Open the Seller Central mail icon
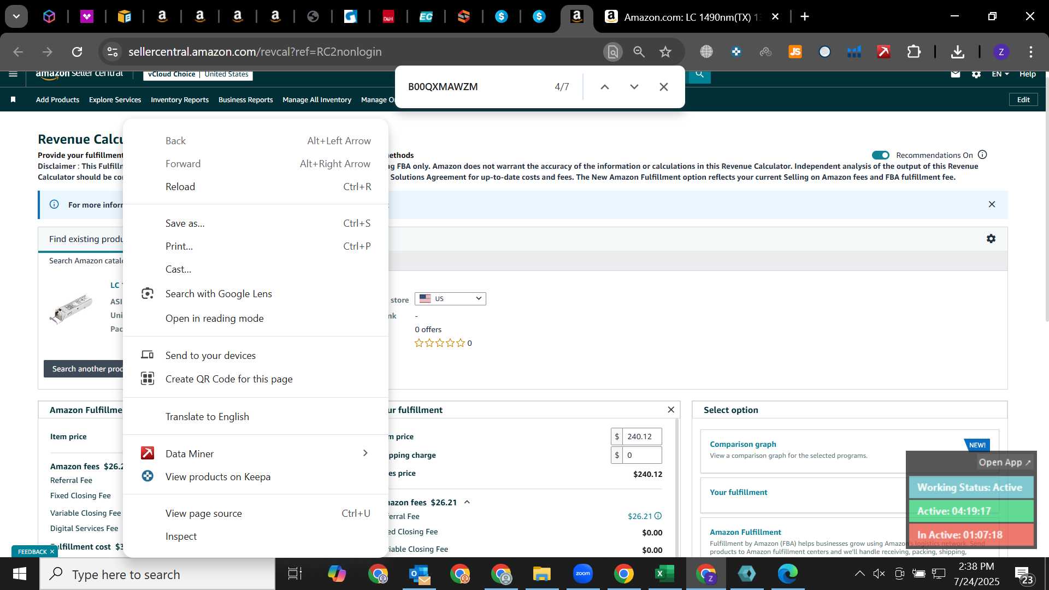The image size is (1049, 590). [955, 74]
